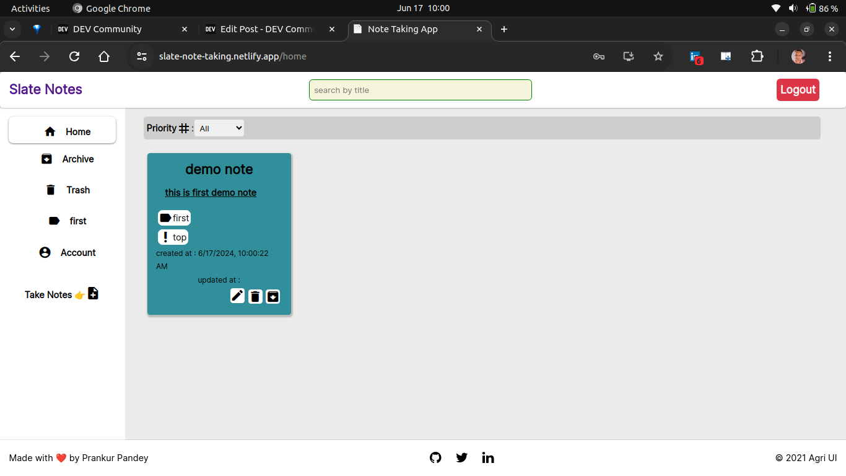Open the Twitter link in footer
The width and height of the screenshot is (846, 476).
(x=461, y=457)
